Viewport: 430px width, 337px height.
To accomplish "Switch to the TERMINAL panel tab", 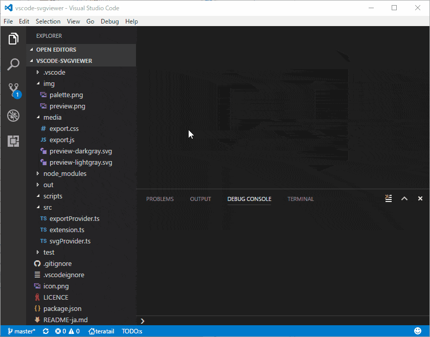I will pos(301,199).
